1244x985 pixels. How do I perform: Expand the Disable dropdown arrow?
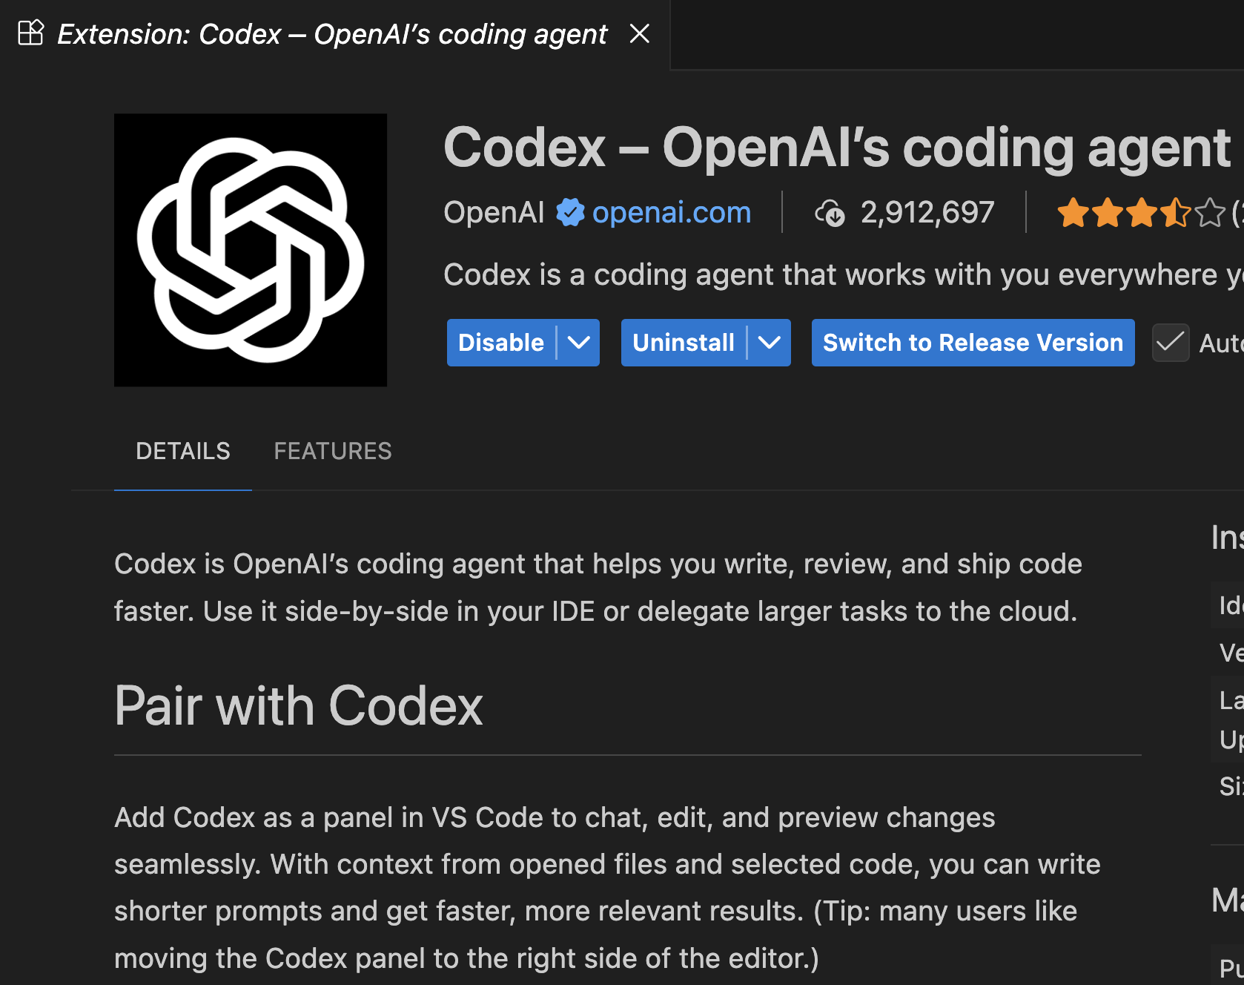578,343
